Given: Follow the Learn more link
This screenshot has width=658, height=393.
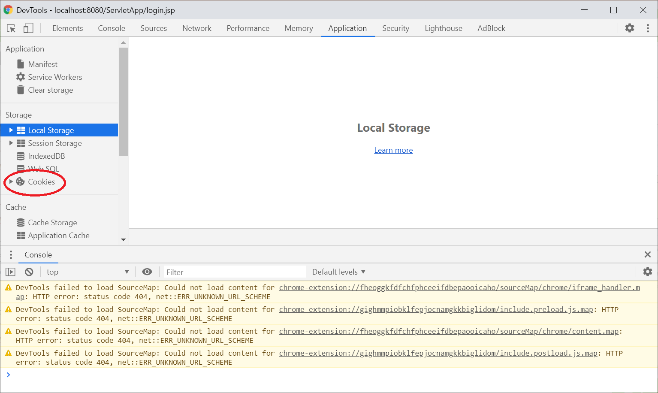Looking at the screenshot, I should pyautogui.click(x=393, y=150).
